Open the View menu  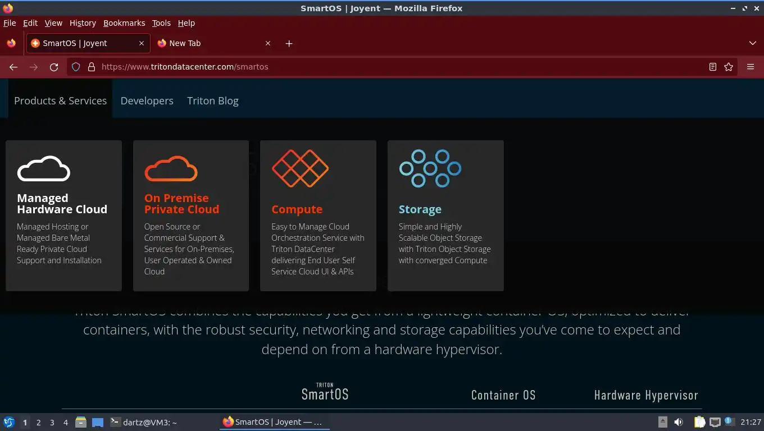click(53, 23)
